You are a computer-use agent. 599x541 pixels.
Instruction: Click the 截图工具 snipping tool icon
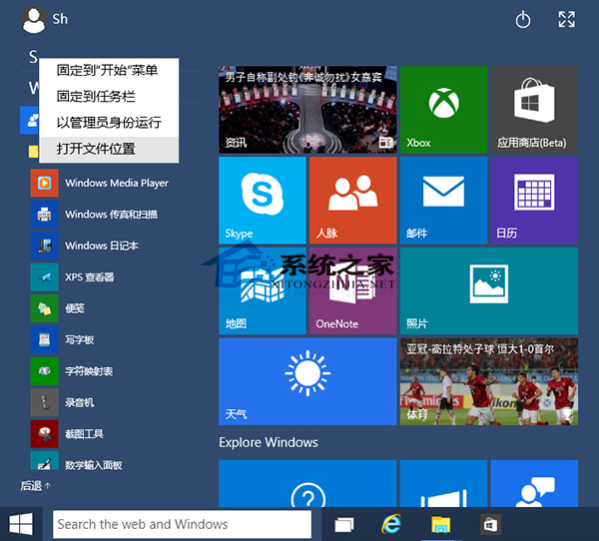[x=44, y=433]
